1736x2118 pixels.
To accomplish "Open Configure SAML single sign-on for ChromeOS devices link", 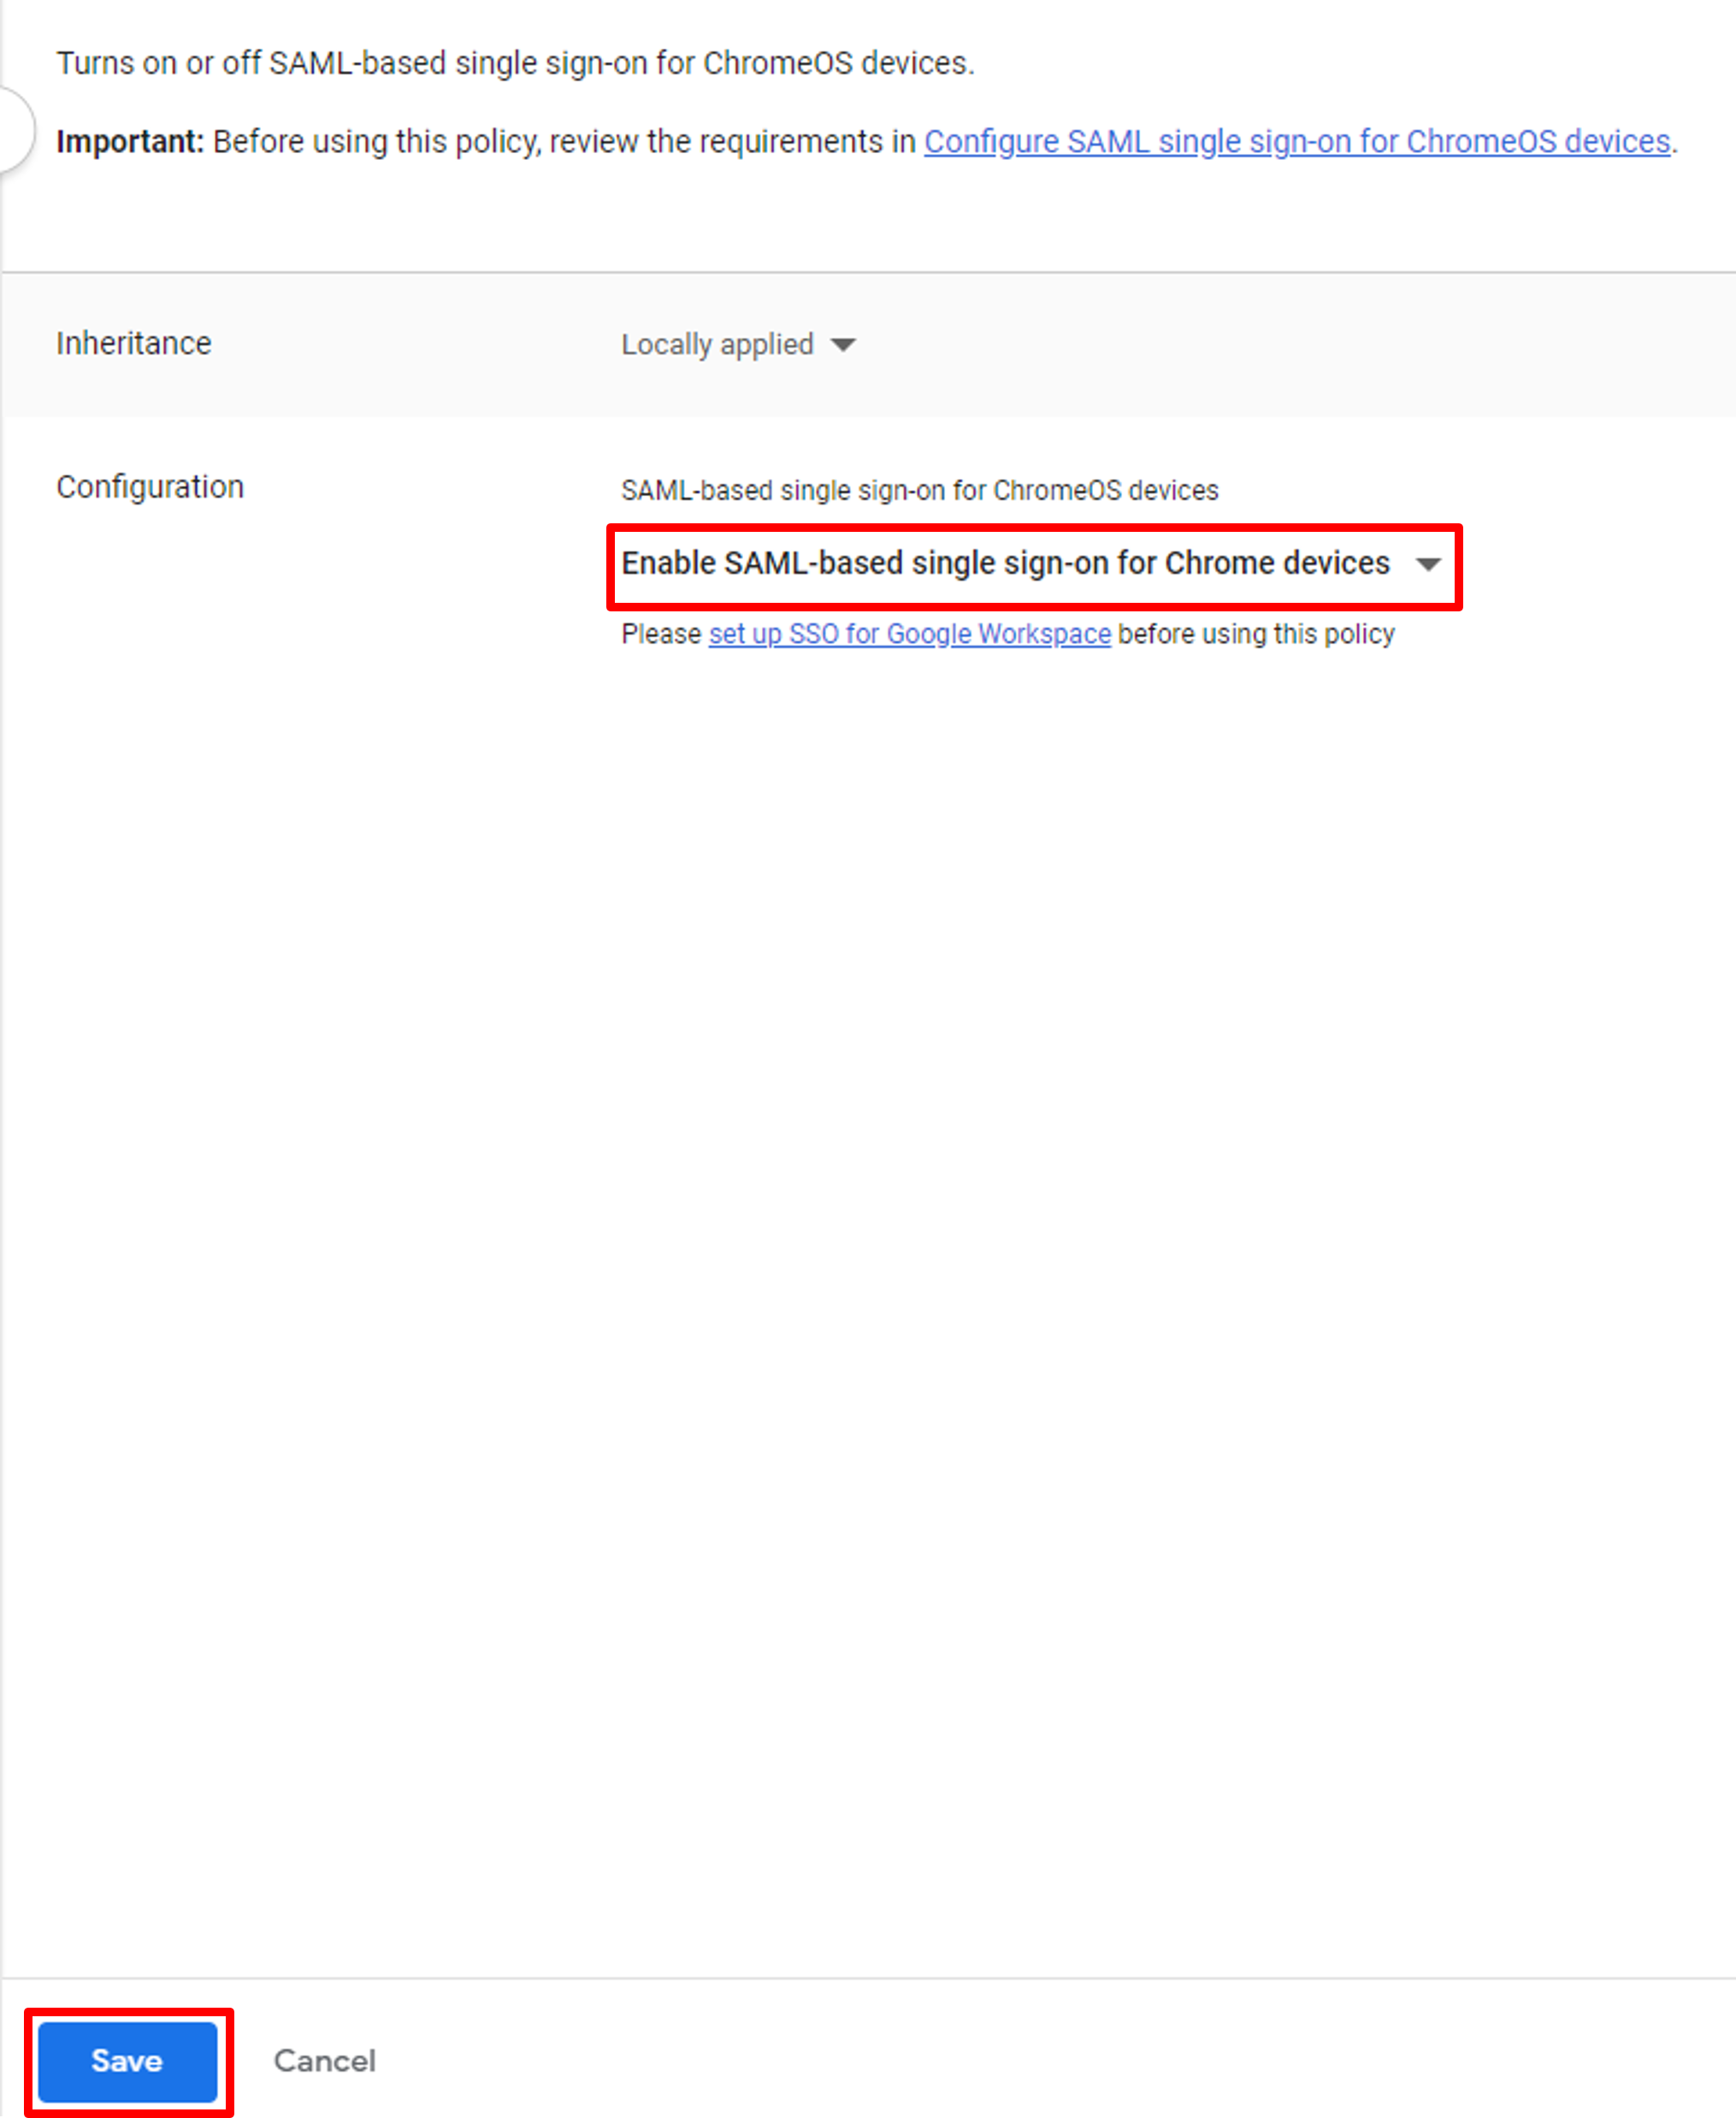I will 1297,142.
